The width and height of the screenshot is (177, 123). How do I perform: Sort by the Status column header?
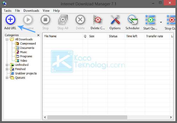click(116, 36)
